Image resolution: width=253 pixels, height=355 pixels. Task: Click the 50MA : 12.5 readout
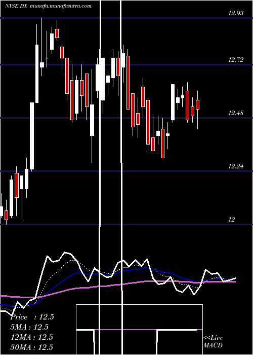point(32,347)
